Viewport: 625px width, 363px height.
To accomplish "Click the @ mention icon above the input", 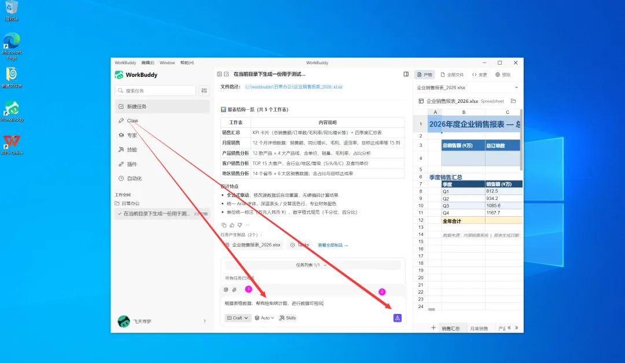I will coord(226,290).
